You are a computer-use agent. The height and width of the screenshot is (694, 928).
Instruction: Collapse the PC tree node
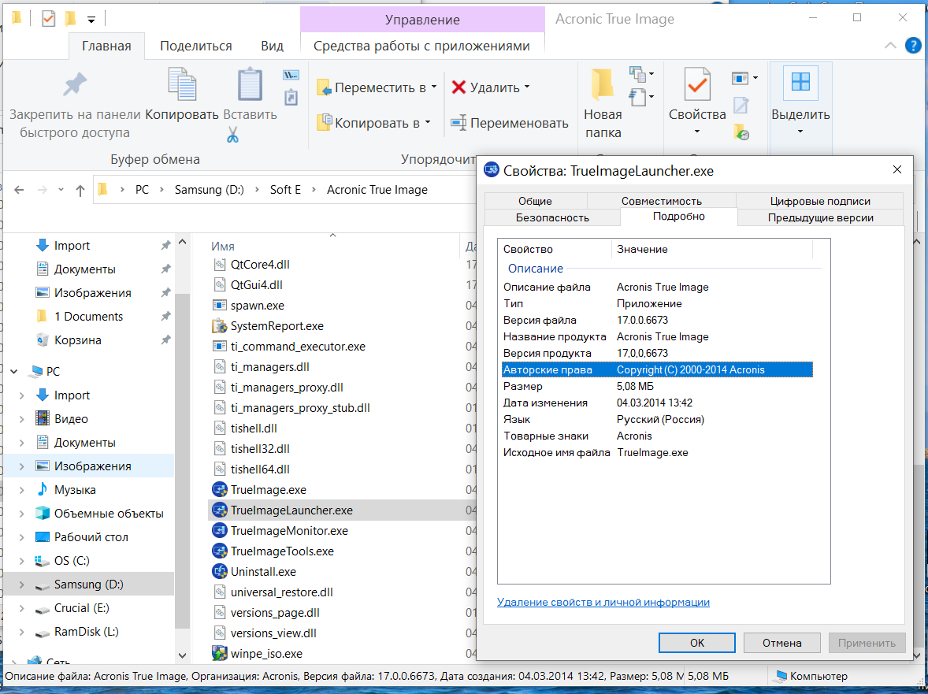point(14,372)
